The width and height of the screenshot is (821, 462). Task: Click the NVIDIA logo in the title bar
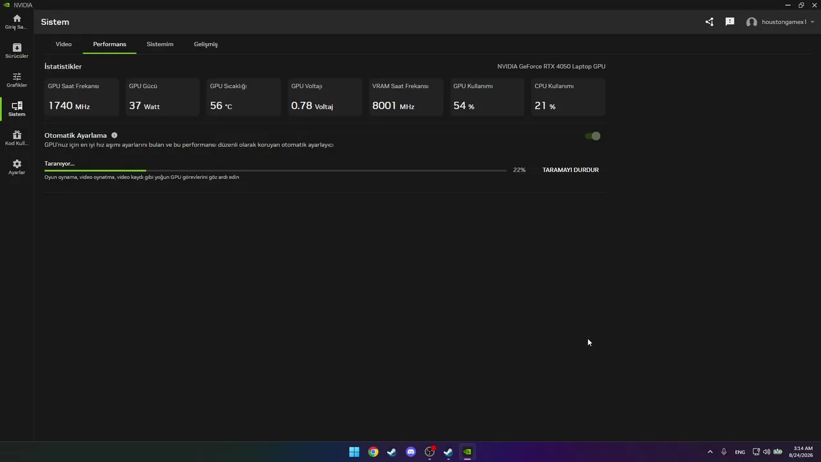click(6, 5)
